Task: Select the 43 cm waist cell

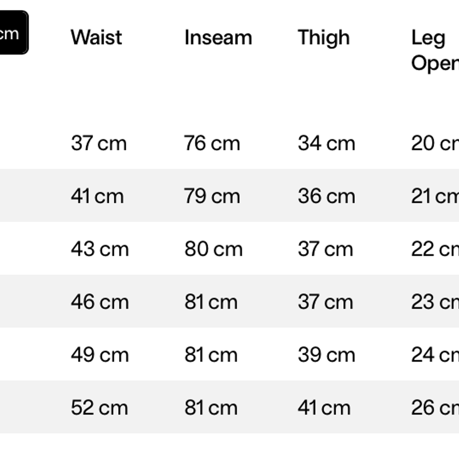Action: 100,249
